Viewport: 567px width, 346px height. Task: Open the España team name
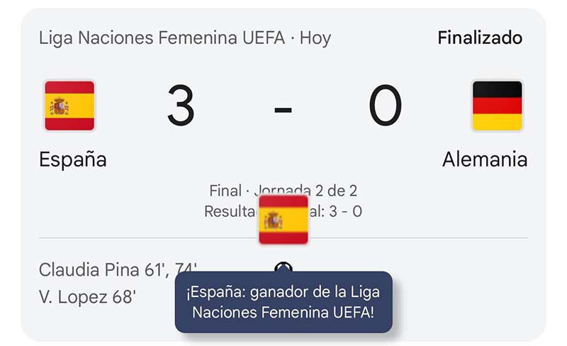pyautogui.click(x=72, y=160)
